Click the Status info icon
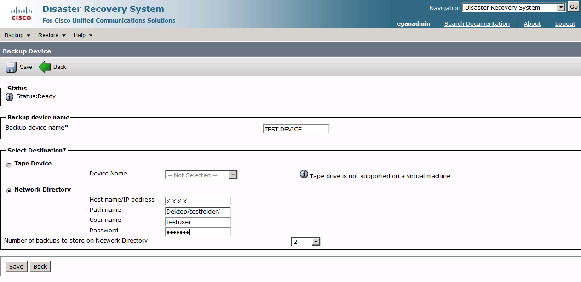 [x=9, y=97]
